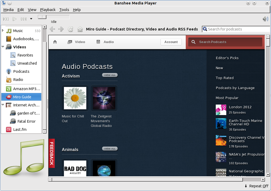
Task: Click the search icon dropdown in toolbar field
Action: 205,29
